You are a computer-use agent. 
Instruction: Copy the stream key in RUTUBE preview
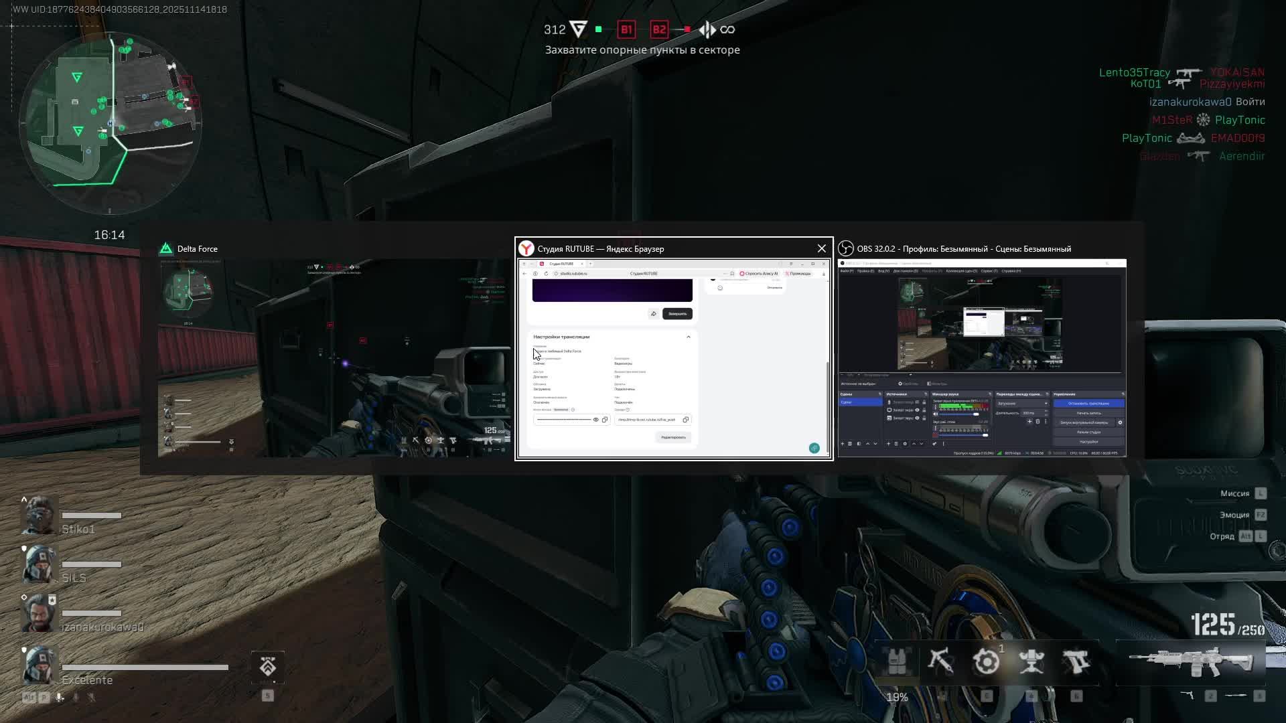coord(605,420)
